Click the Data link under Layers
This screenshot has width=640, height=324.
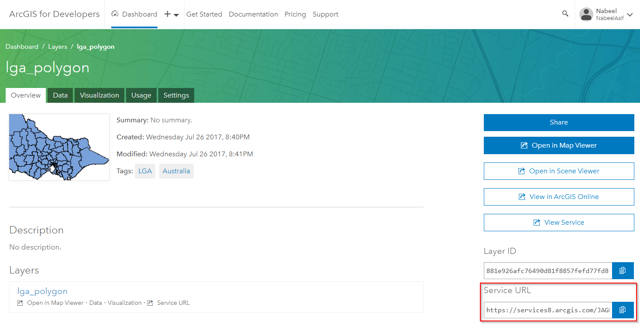click(x=96, y=303)
